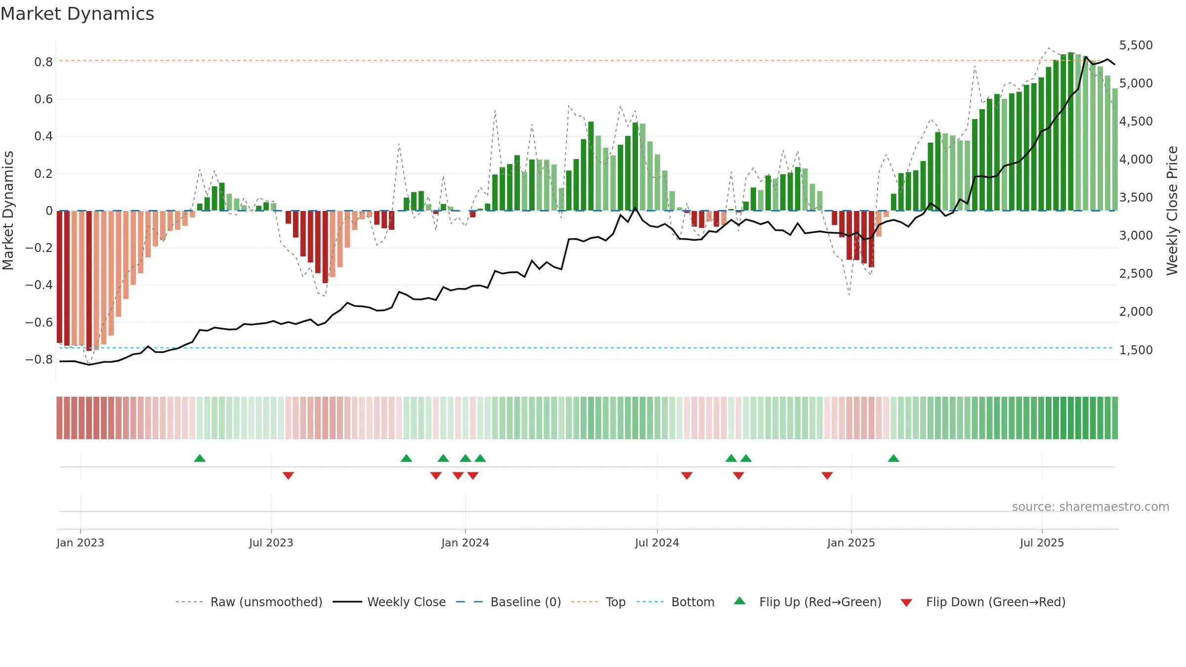Click the Jul 2024 x-axis label

click(657, 542)
